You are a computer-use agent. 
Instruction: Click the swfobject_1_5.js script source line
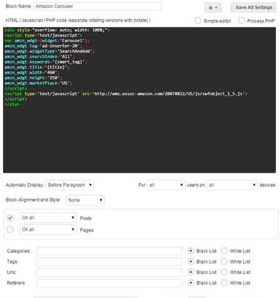pos(126,94)
